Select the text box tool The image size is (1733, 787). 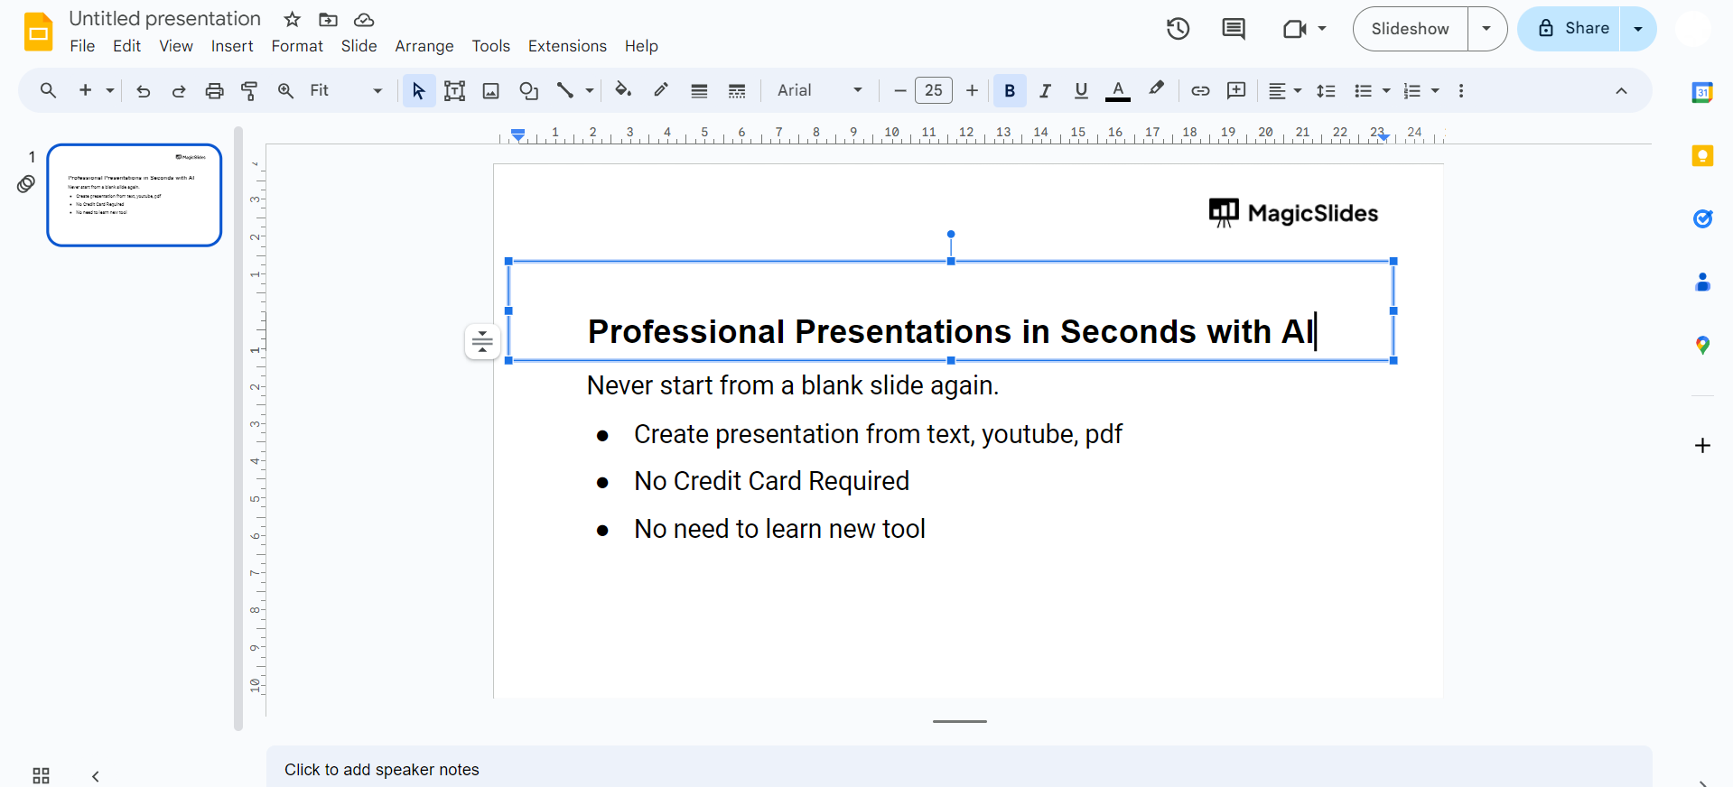click(454, 90)
